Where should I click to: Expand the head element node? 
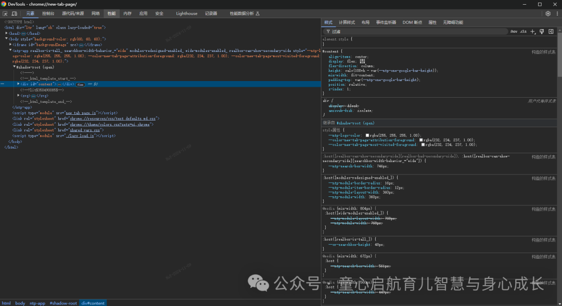(6, 33)
